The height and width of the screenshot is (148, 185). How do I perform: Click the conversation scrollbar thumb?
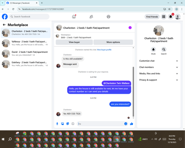133,92
